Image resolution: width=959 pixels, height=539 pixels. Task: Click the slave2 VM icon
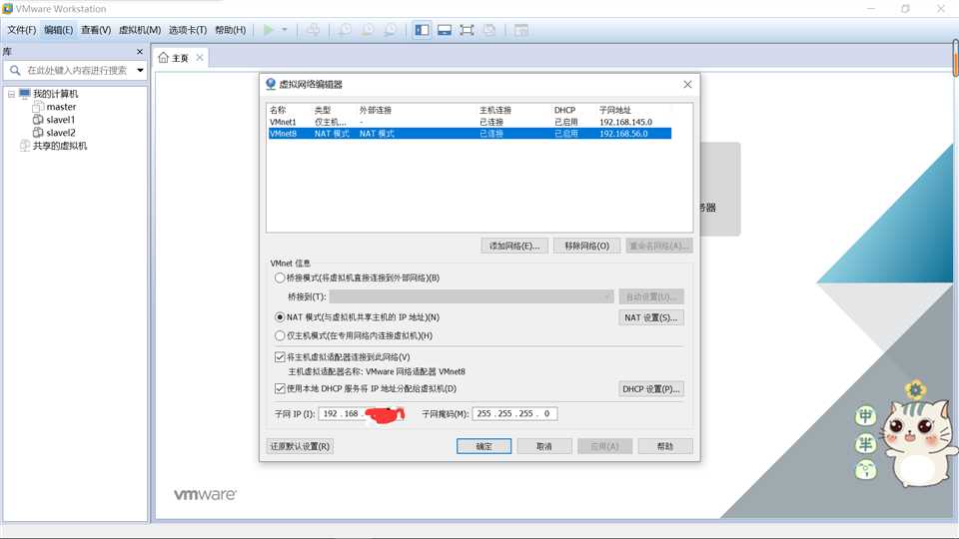[x=38, y=133]
